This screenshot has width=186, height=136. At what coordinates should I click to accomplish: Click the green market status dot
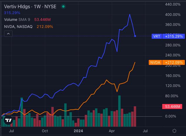click(x=63, y=6)
